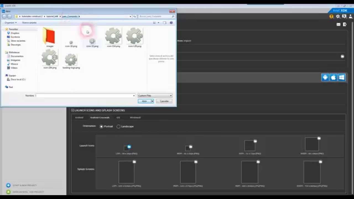
Task: Switch to the Windows8 tab
Action: tap(135, 117)
